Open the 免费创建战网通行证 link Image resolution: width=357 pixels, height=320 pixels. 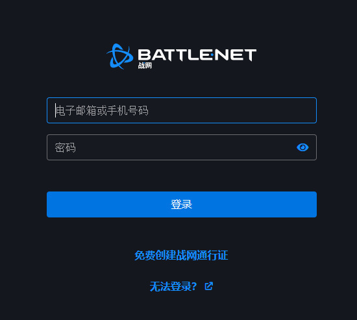[x=181, y=255]
